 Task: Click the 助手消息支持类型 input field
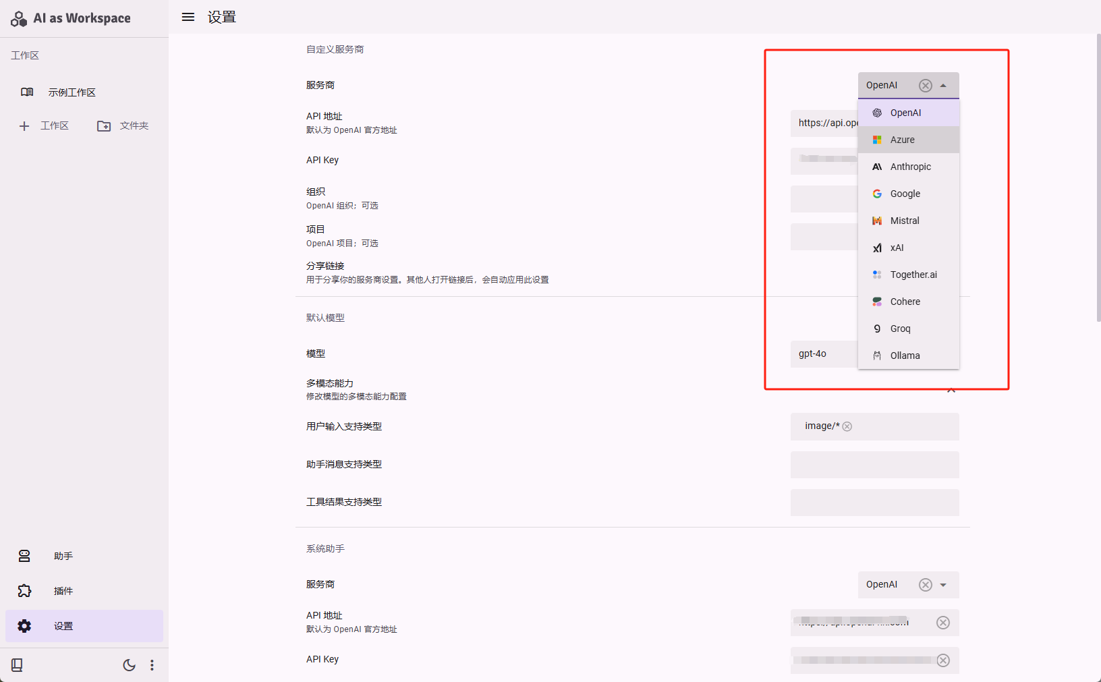point(875,465)
